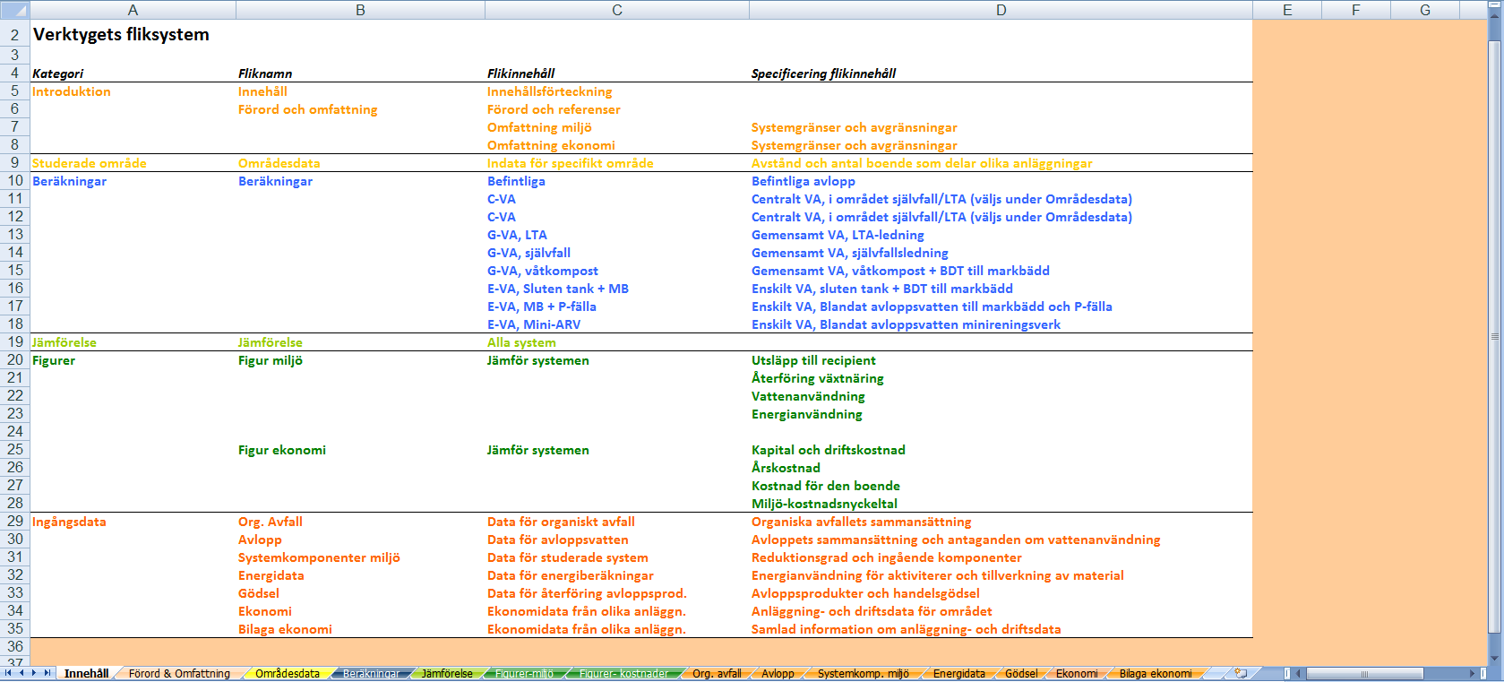Click the horizontal scrollbar thumb
Viewport: 1504px width, 682px height.
point(1363,673)
